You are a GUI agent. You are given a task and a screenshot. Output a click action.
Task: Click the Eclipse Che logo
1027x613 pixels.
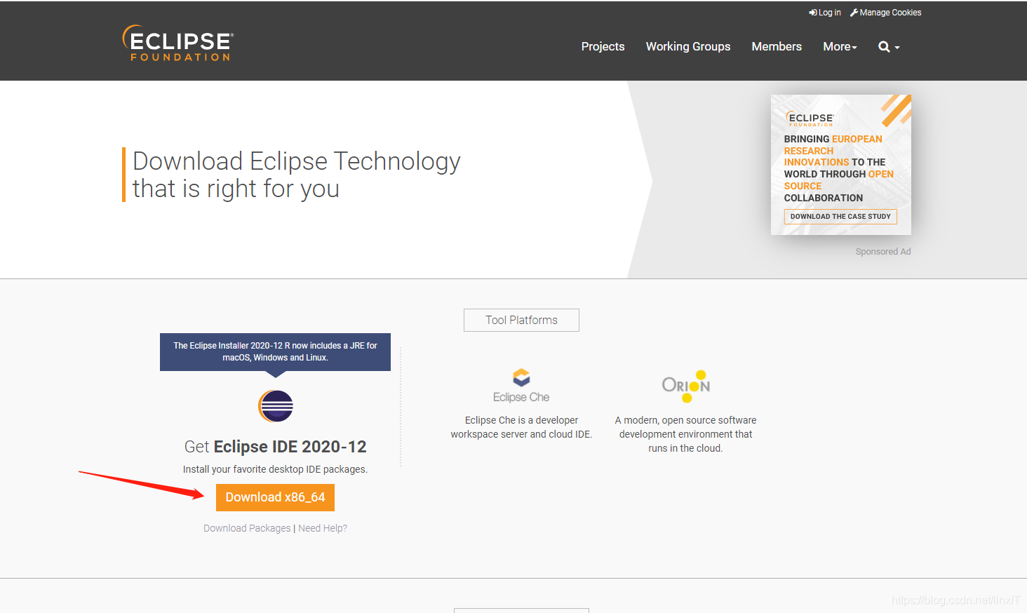pos(521,386)
